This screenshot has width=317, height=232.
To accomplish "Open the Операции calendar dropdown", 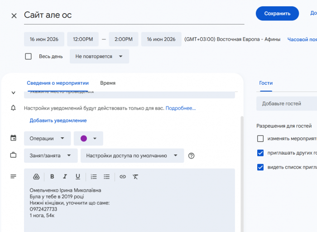I will [47, 139].
